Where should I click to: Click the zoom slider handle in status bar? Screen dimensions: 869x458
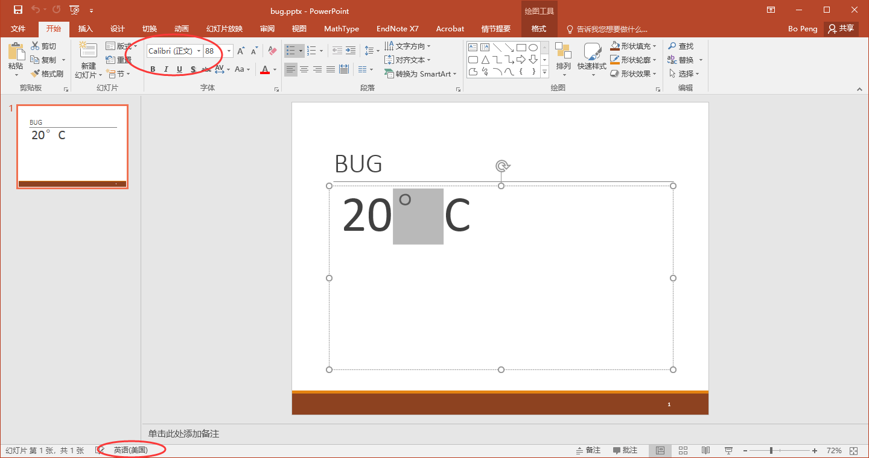(x=771, y=451)
